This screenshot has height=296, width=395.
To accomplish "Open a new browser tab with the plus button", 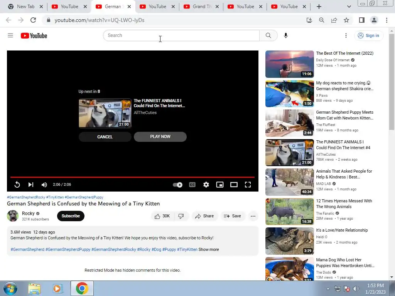I will point(319,7).
